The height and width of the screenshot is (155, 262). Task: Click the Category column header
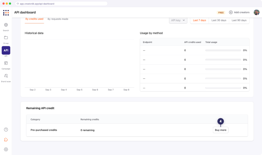(35, 120)
